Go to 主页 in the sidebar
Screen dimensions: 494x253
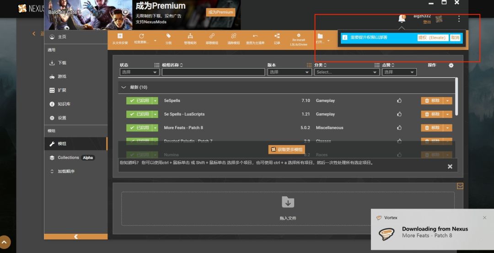76,37
